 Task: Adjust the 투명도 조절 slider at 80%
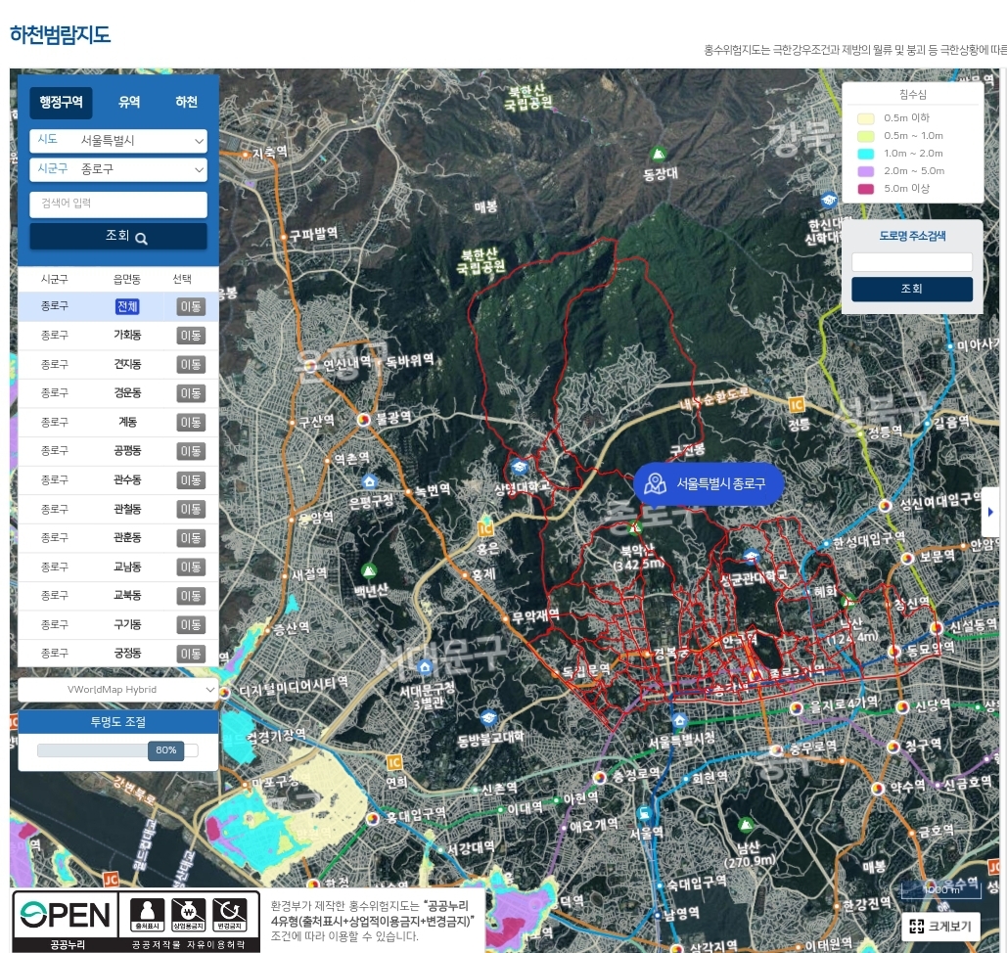tap(165, 750)
